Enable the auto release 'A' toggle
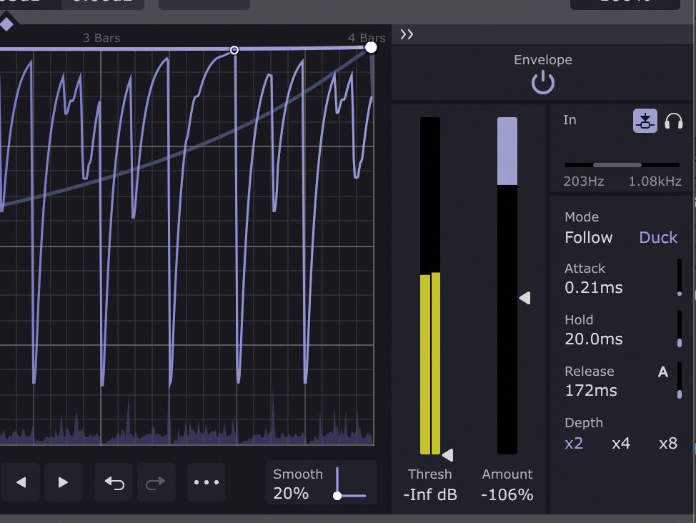The width and height of the screenshot is (696, 523). (662, 372)
